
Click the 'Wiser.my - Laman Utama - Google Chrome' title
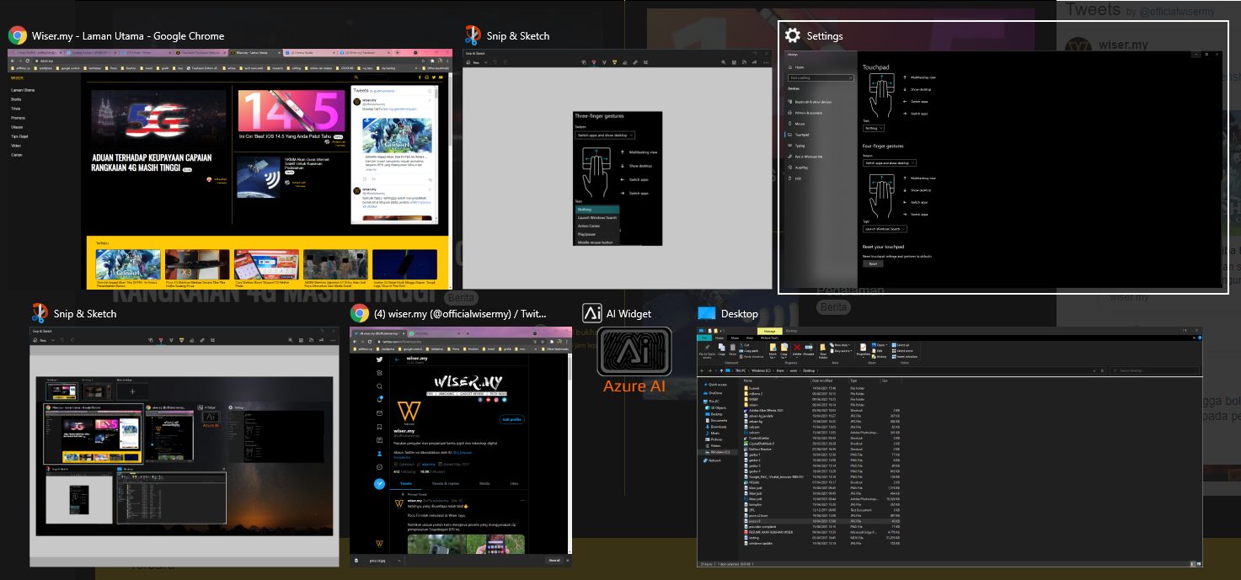click(128, 36)
